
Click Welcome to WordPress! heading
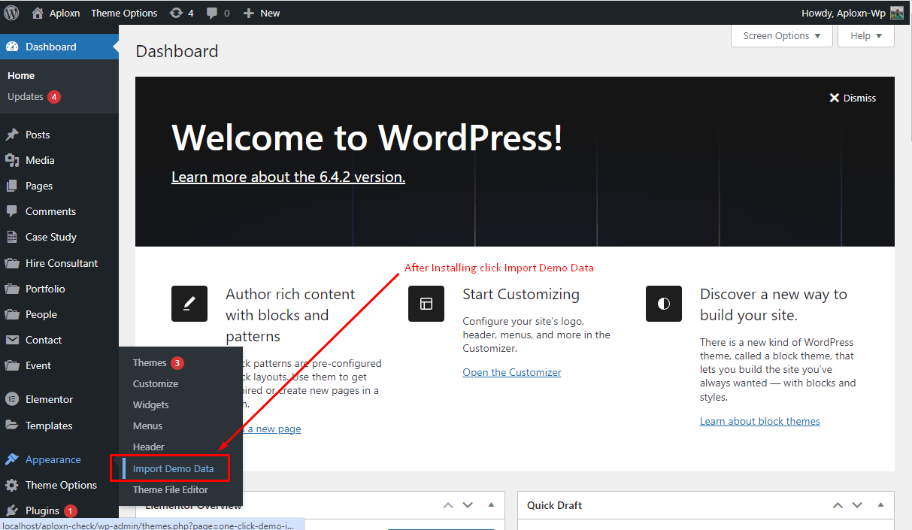(367, 138)
